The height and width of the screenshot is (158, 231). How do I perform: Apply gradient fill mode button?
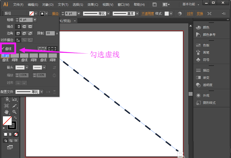[11, 134]
